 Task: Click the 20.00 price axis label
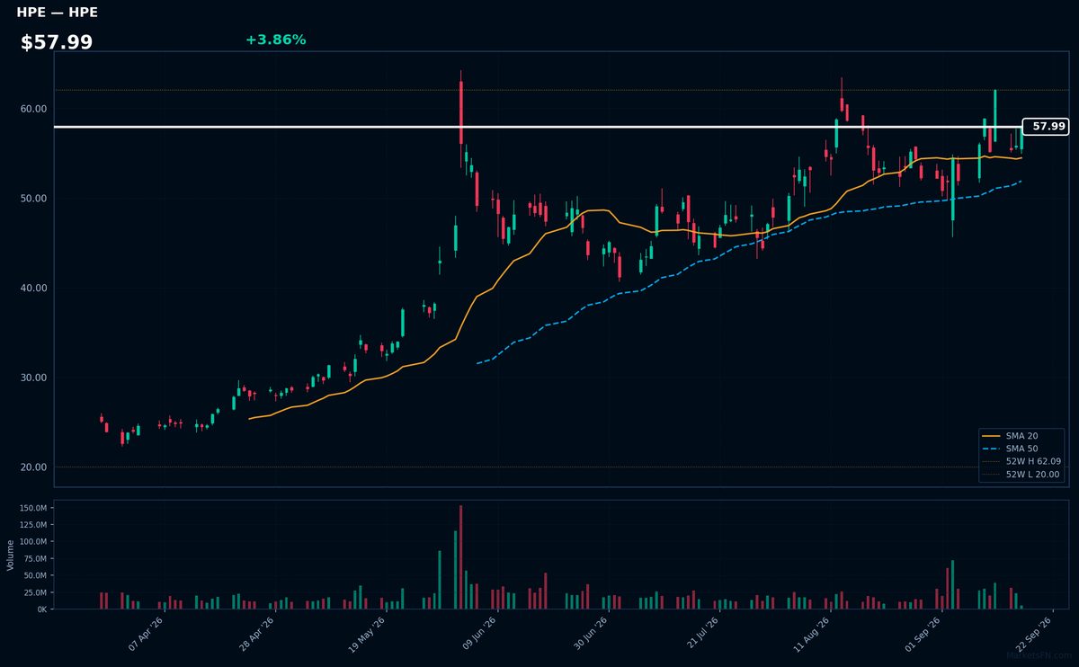click(x=33, y=467)
